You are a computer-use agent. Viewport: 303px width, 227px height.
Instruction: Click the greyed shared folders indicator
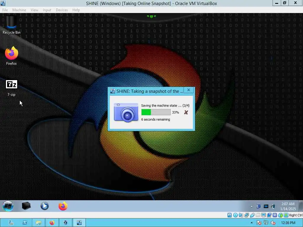258,215
